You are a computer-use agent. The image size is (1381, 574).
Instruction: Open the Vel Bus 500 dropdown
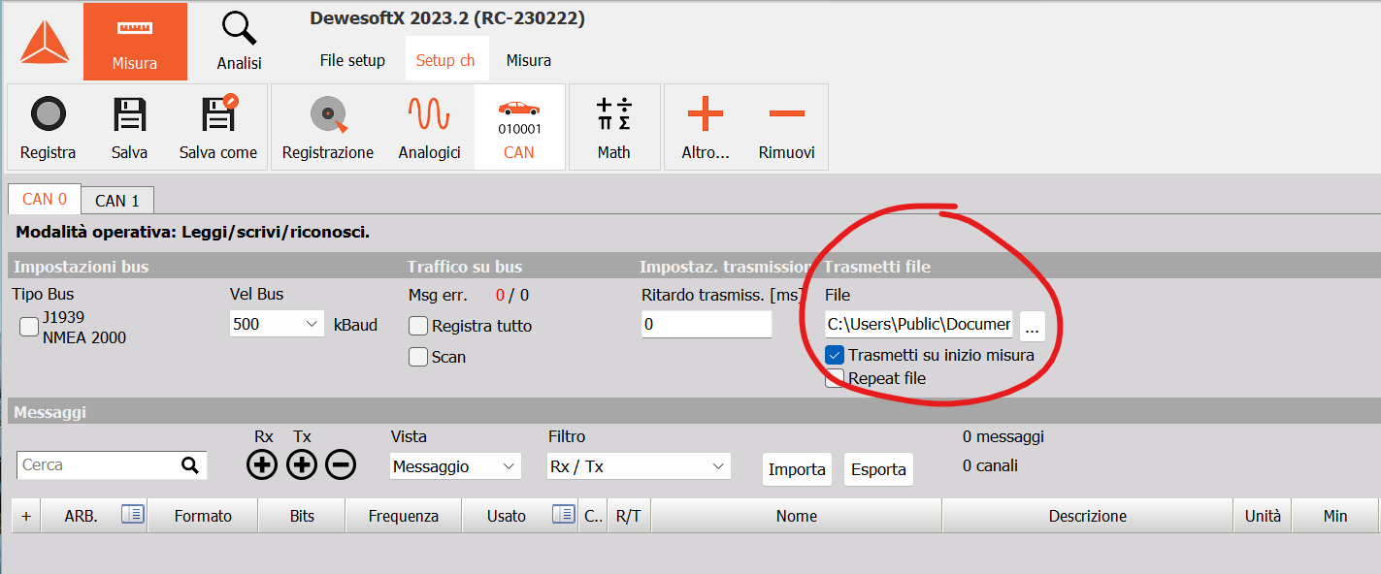point(277,324)
